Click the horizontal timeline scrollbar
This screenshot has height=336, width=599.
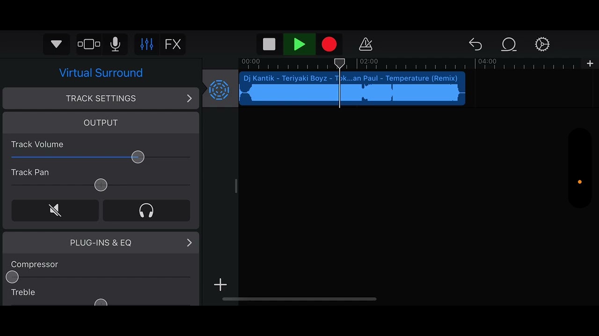(x=299, y=299)
